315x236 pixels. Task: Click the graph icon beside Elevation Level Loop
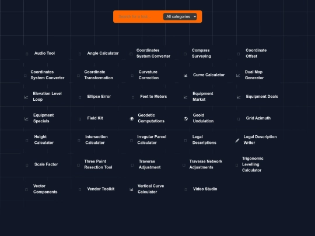[x=26, y=97]
